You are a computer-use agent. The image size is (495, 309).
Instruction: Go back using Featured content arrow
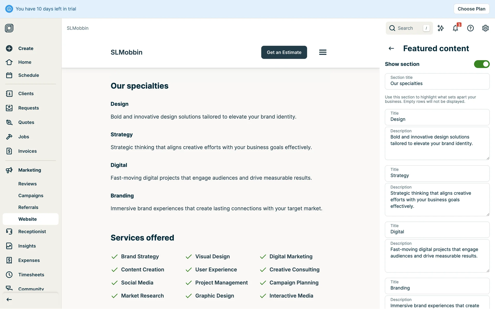pyautogui.click(x=391, y=48)
